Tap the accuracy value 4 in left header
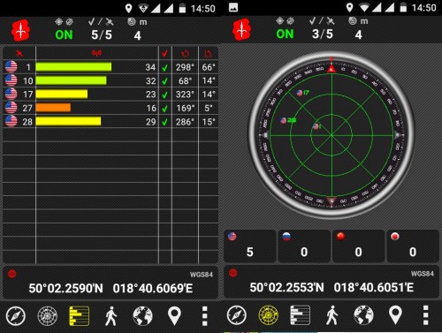 tap(137, 35)
